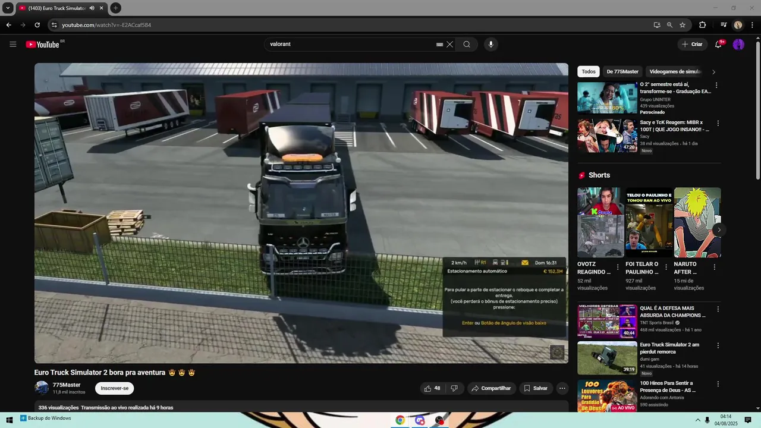Click the browser address bar URL
761x428 pixels.
pyautogui.click(x=106, y=25)
